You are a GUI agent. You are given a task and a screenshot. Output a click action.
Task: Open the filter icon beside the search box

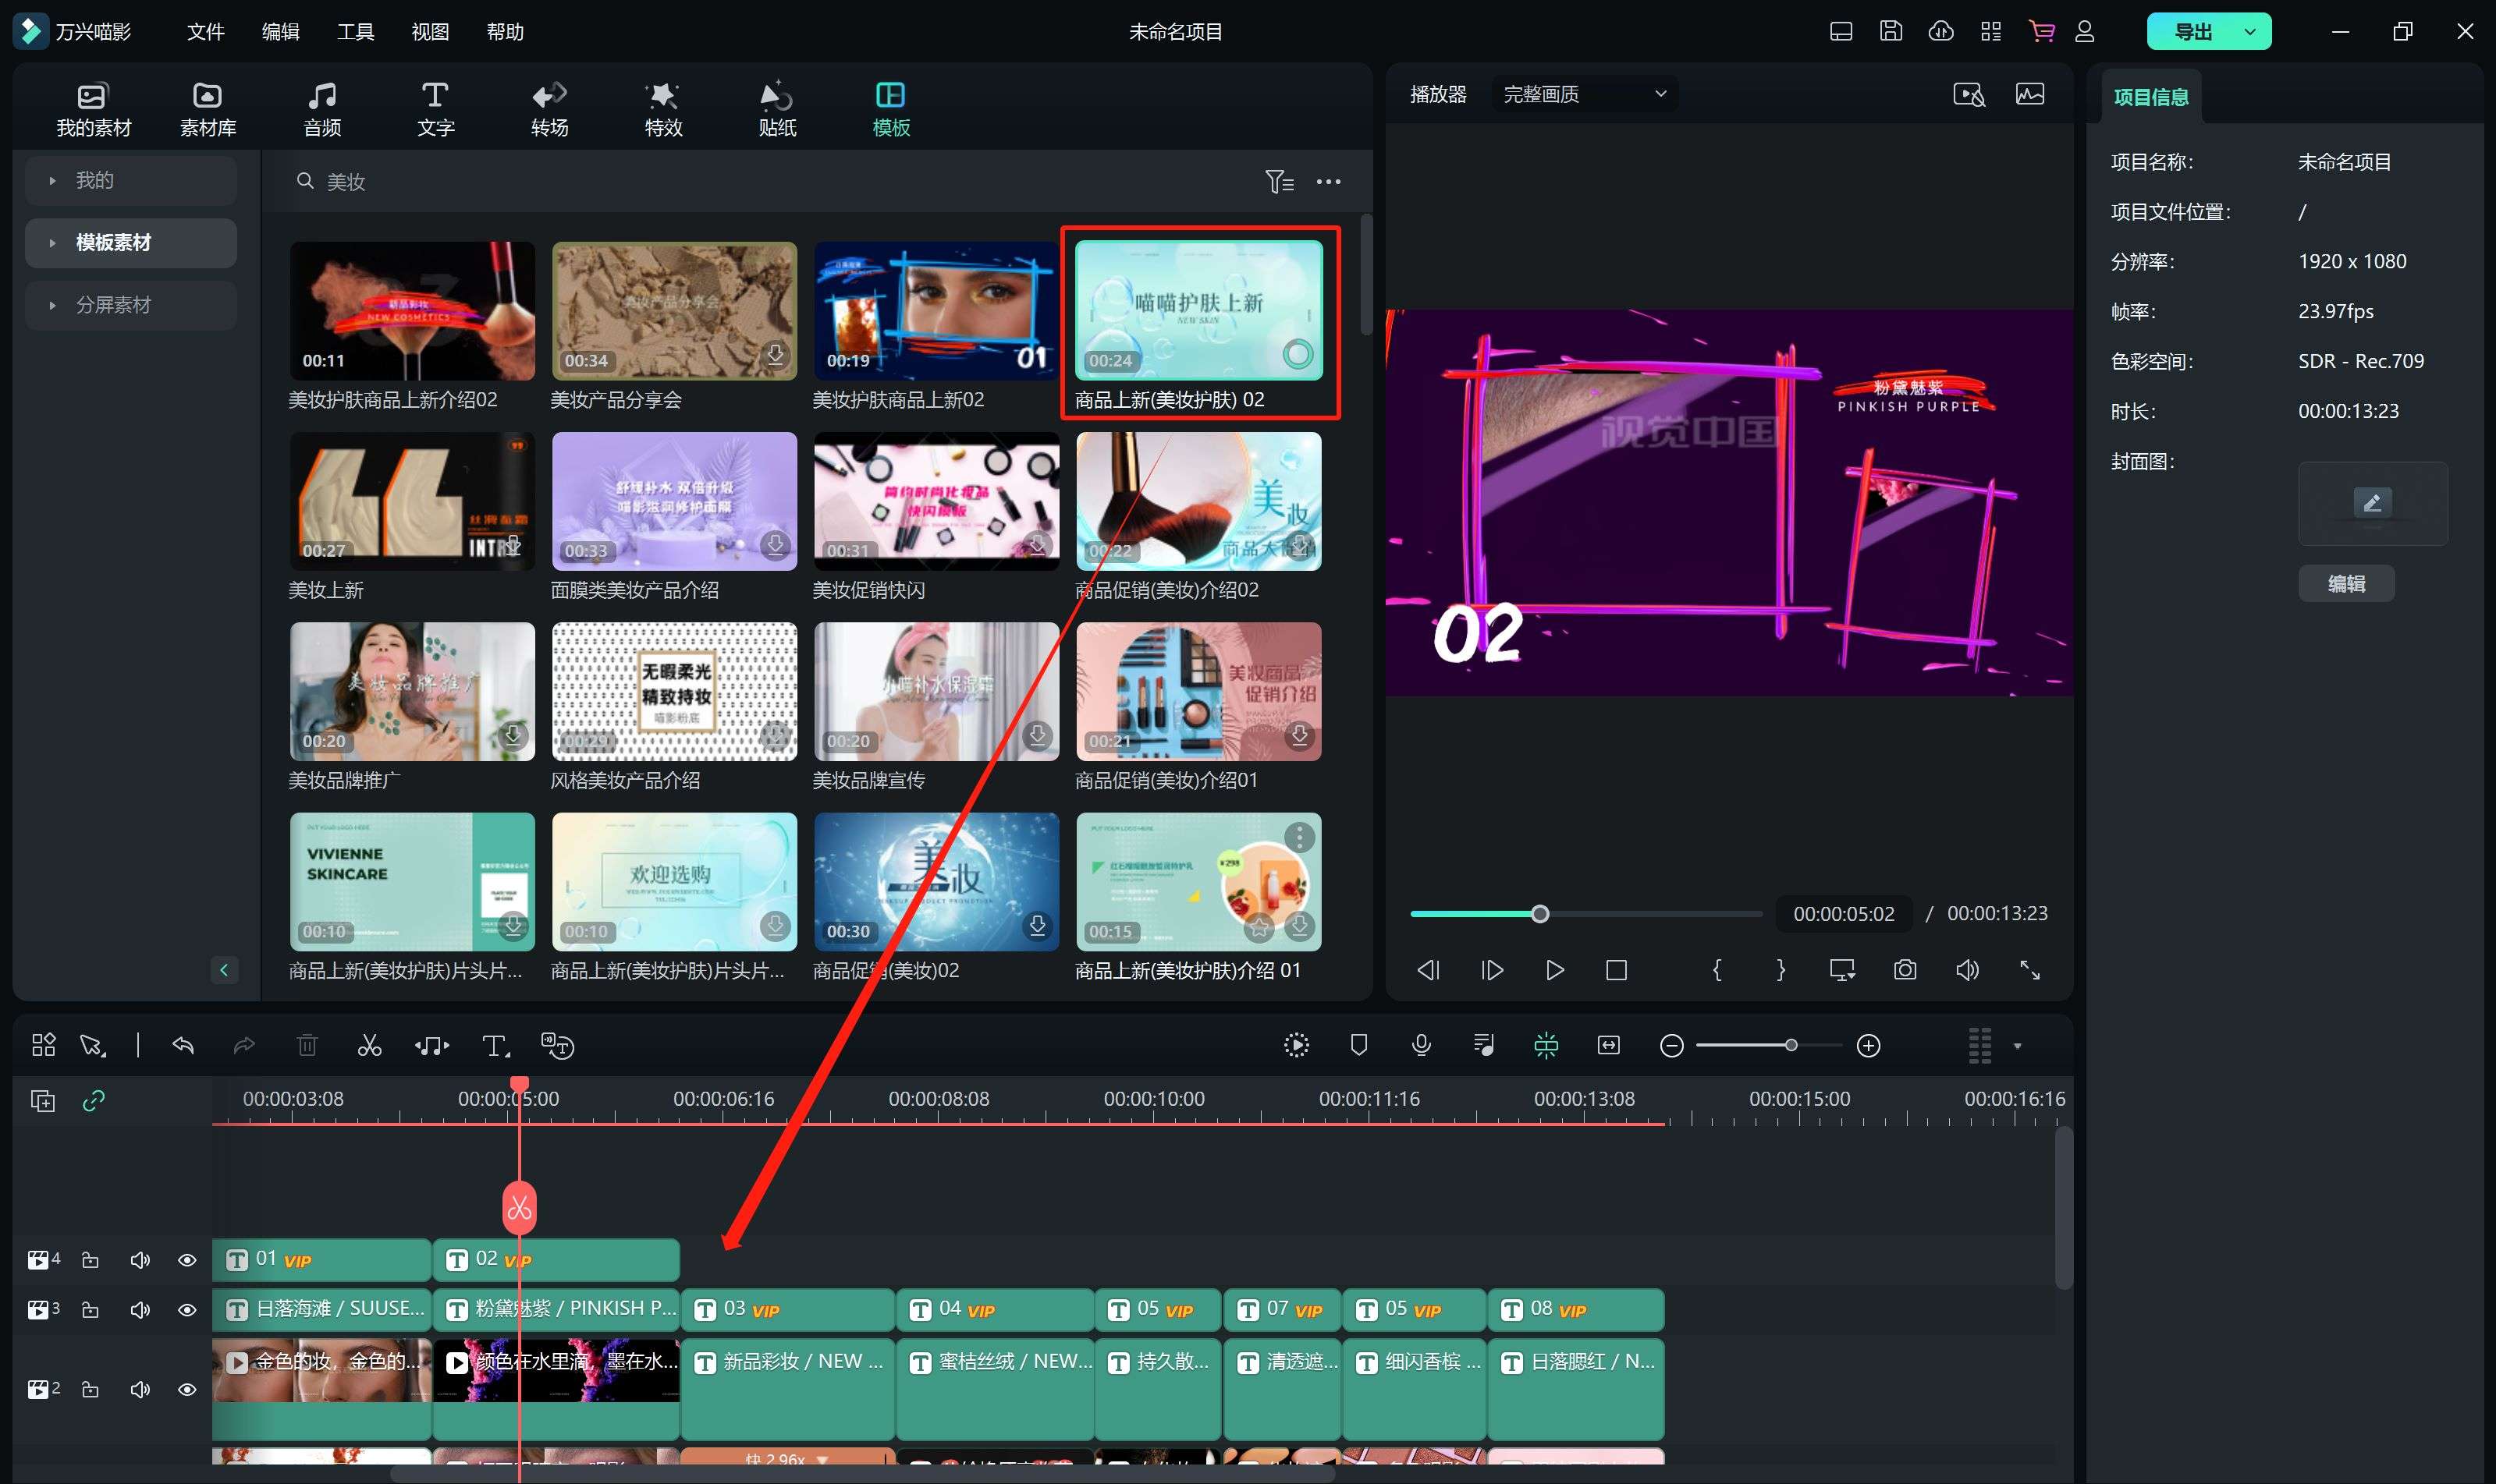coord(1279,182)
